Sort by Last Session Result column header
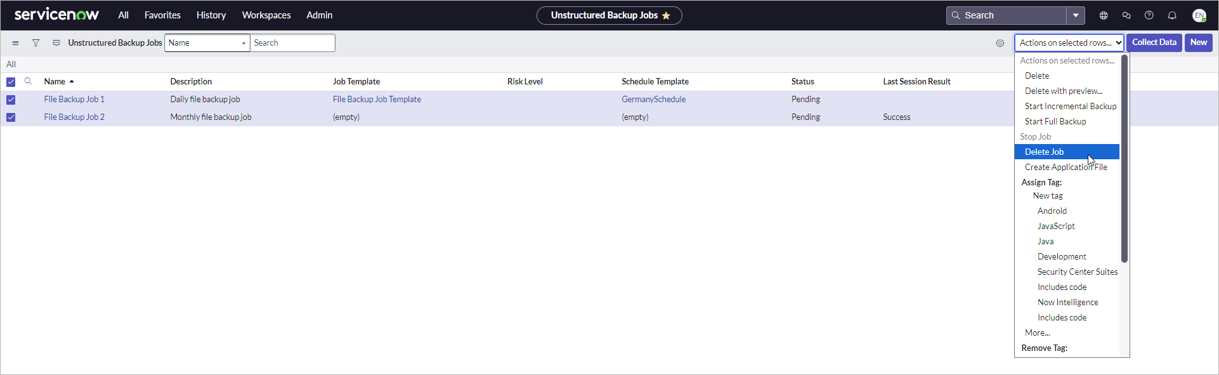The image size is (1219, 375). click(916, 82)
